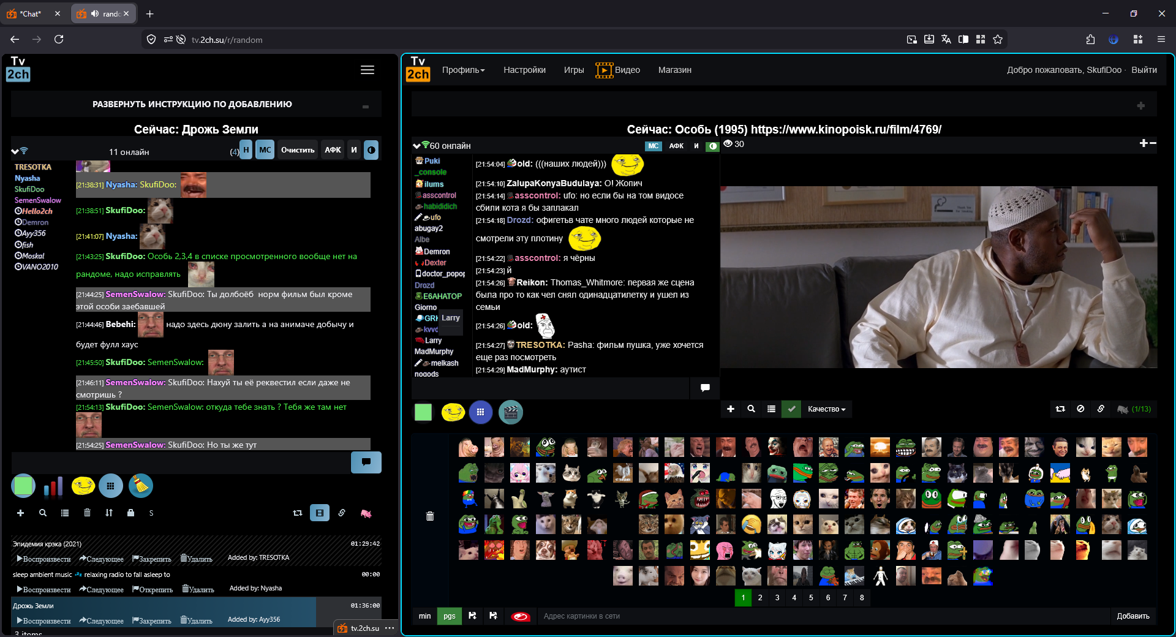The width and height of the screenshot is (1176, 637).
Task: Toggle МС in the Дрожь Земли chat header
Action: click(x=265, y=150)
